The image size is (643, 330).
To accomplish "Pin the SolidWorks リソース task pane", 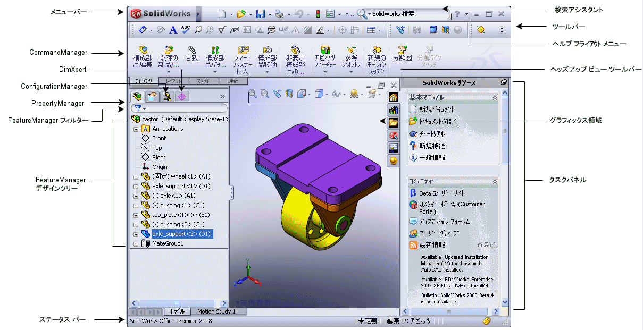I will (x=503, y=82).
